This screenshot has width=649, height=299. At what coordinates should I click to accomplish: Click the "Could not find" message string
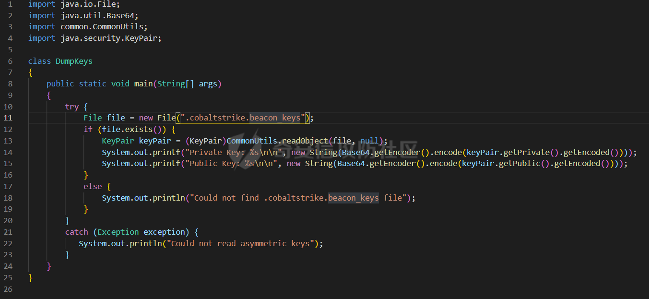[x=298, y=198]
